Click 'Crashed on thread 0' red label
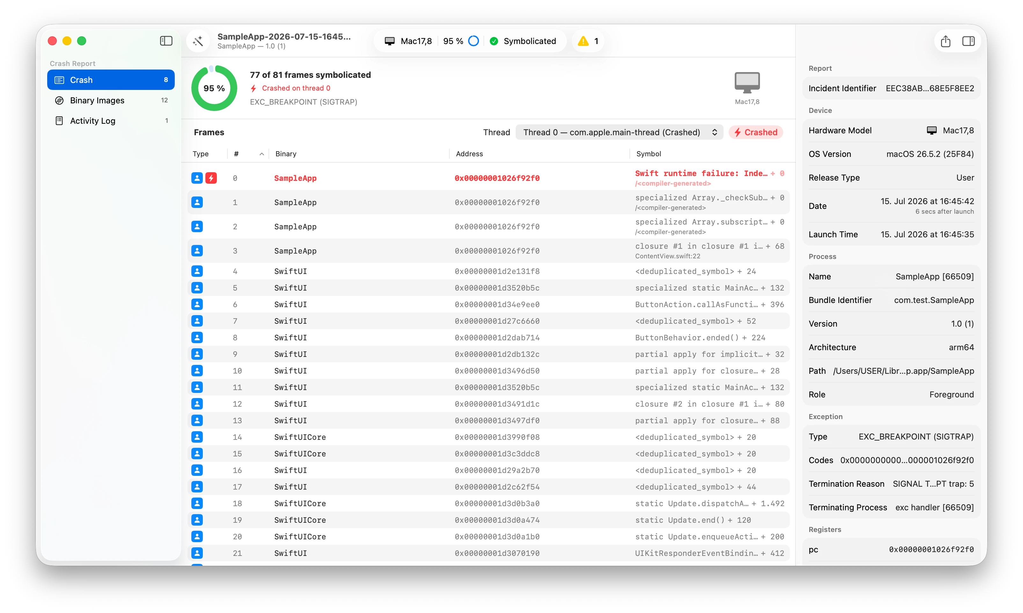The width and height of the screenshot is (1023, 613). pyautogui.click(x=296, y=88)
